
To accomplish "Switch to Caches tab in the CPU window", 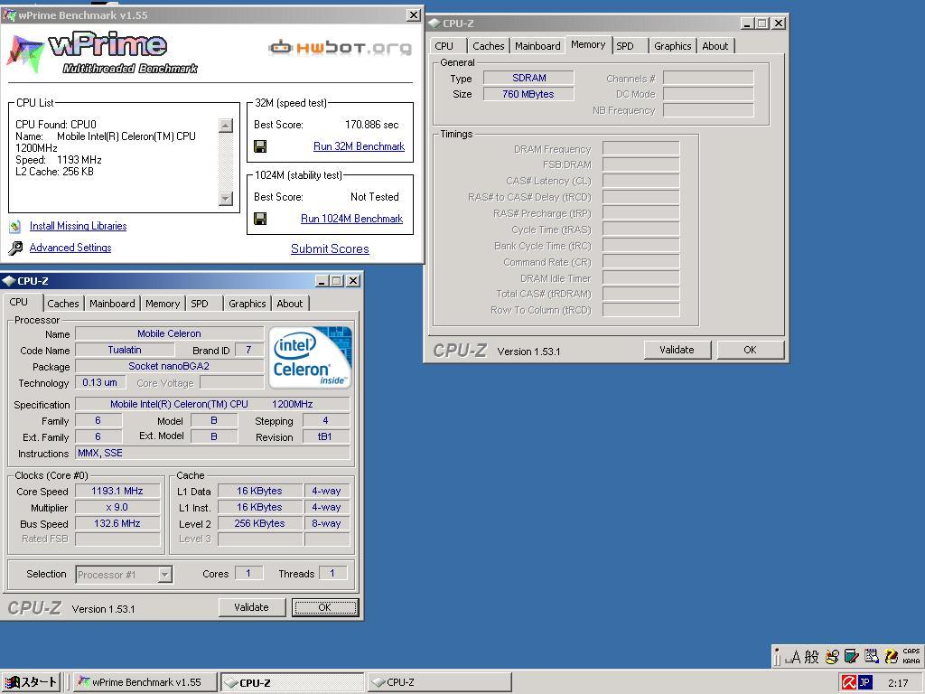I will 63,304.
